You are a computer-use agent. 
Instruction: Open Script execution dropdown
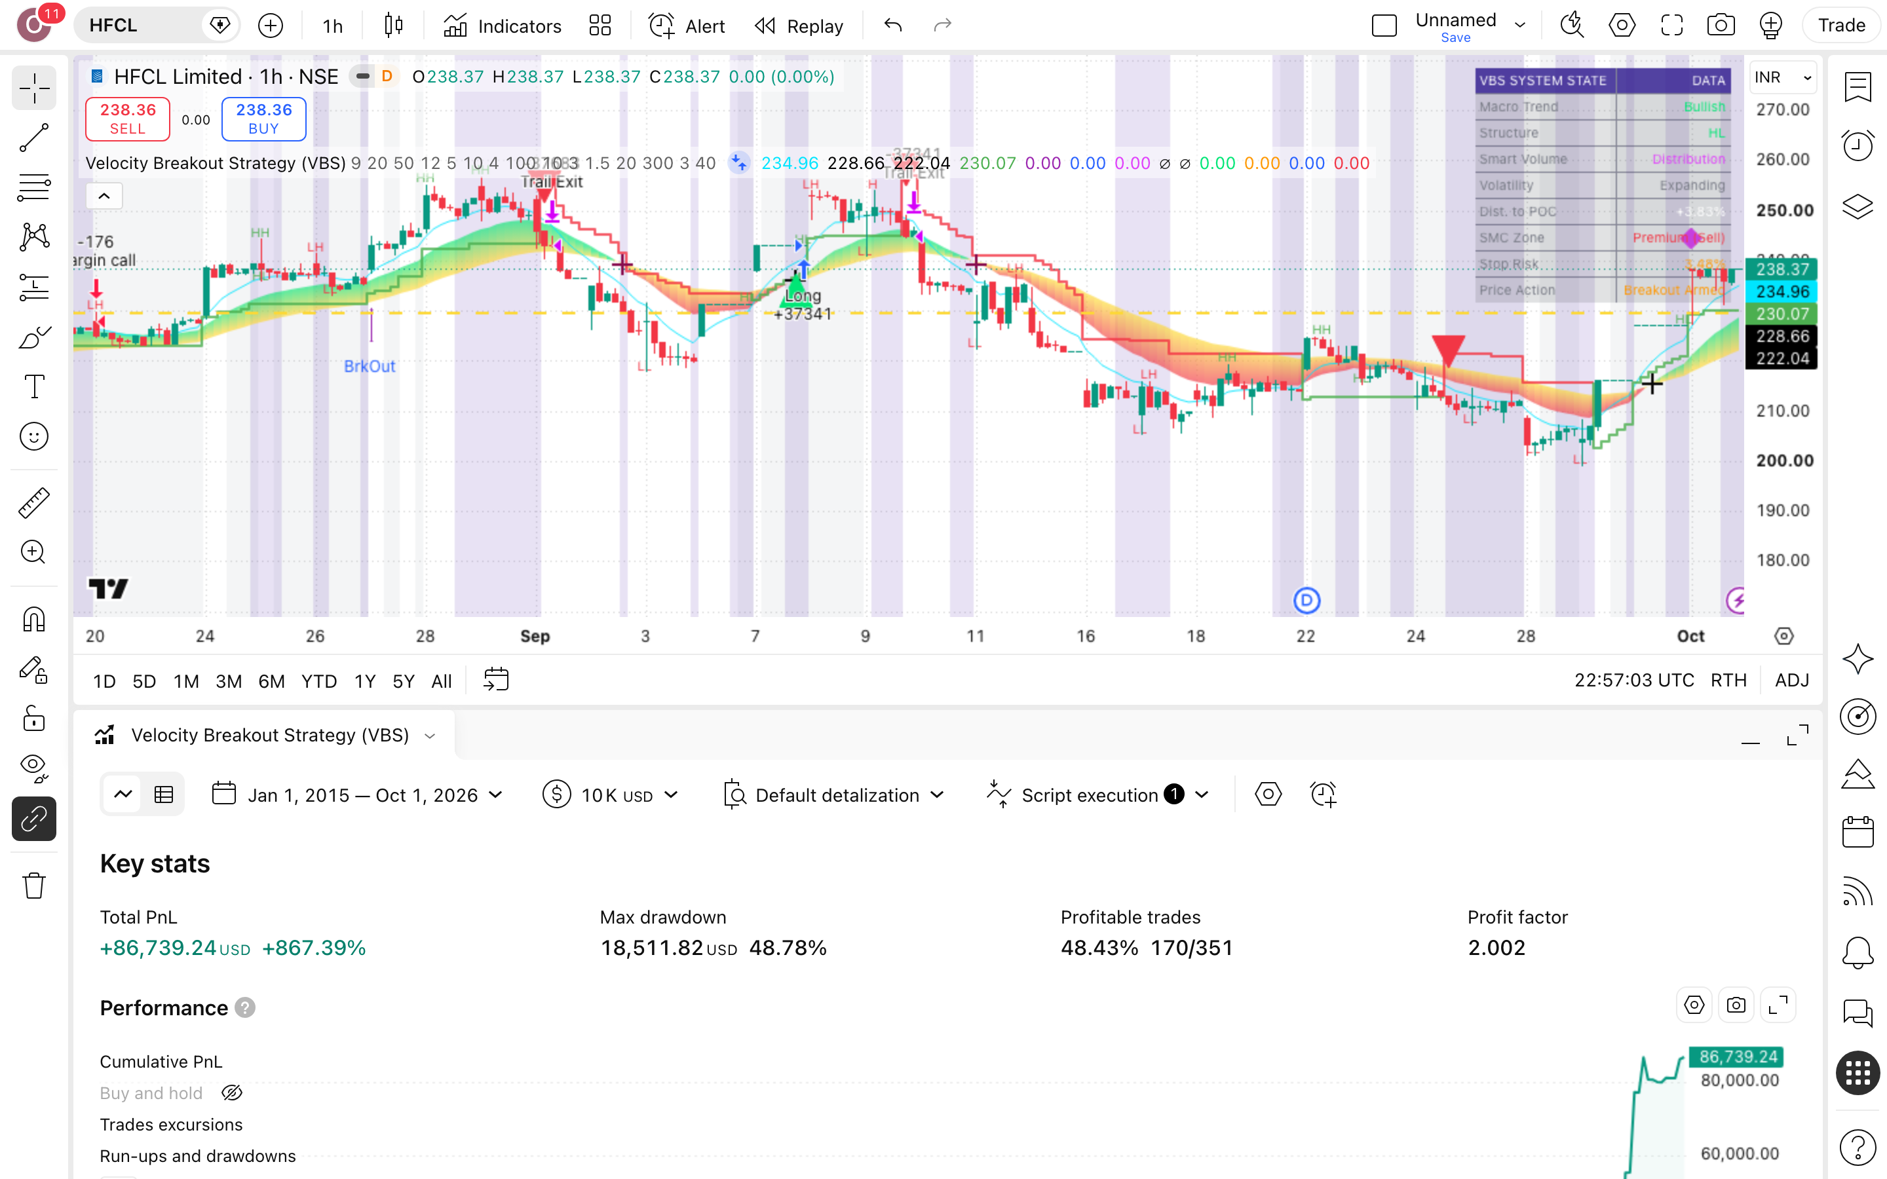[x=1098, y=795]
